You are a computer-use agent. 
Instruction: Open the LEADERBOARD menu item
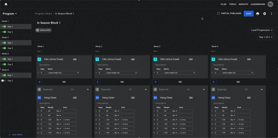pos(258,4)
